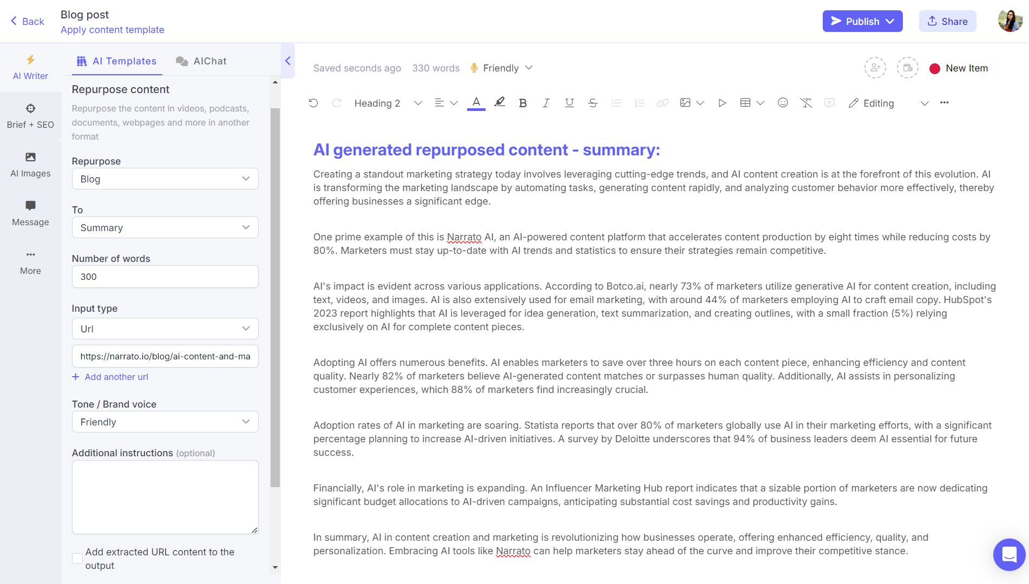This screenshot has width=1029, height=584.
Task: Expand the Repurpose To Summary dropdown
Action: click(165, 227)
